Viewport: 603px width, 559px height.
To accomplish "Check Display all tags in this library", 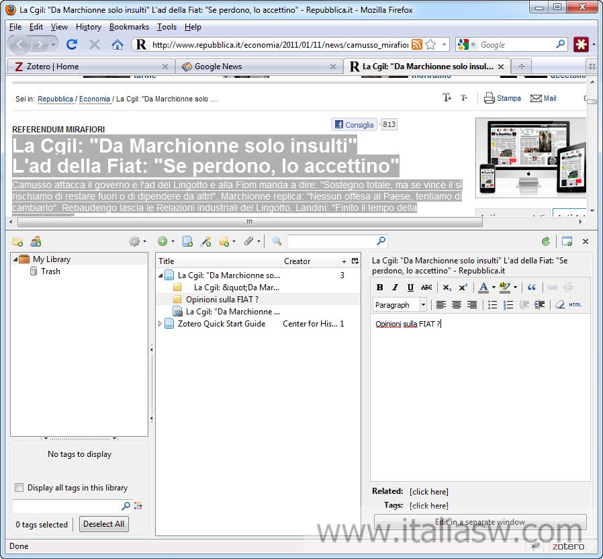I will click(x=19, y=487).
